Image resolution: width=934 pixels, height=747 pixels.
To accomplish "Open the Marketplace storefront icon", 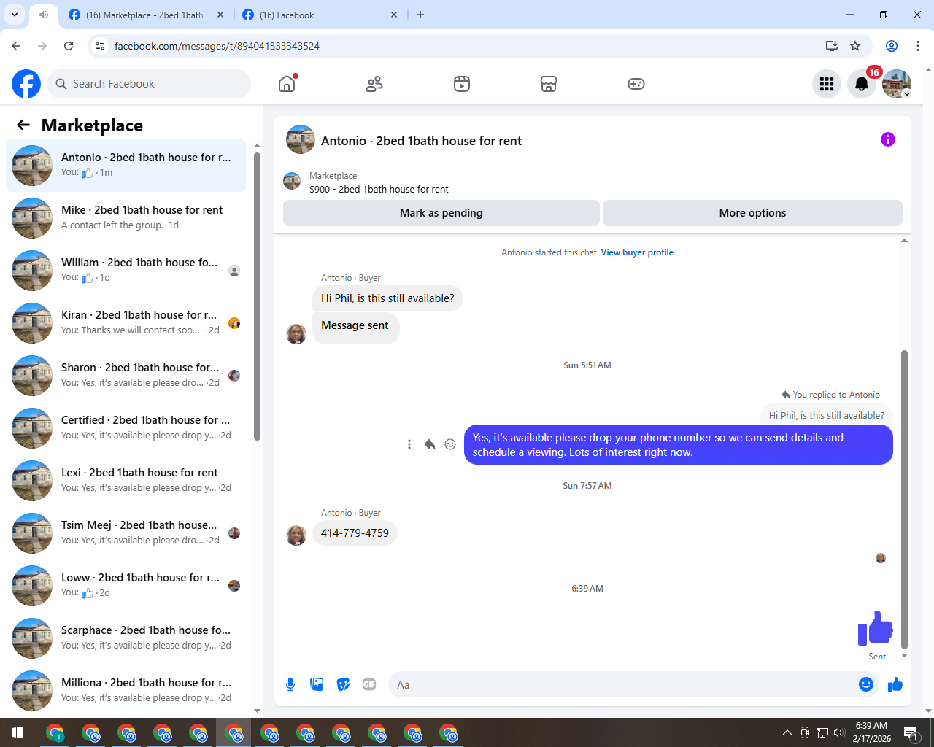I will tap(549, 84).
